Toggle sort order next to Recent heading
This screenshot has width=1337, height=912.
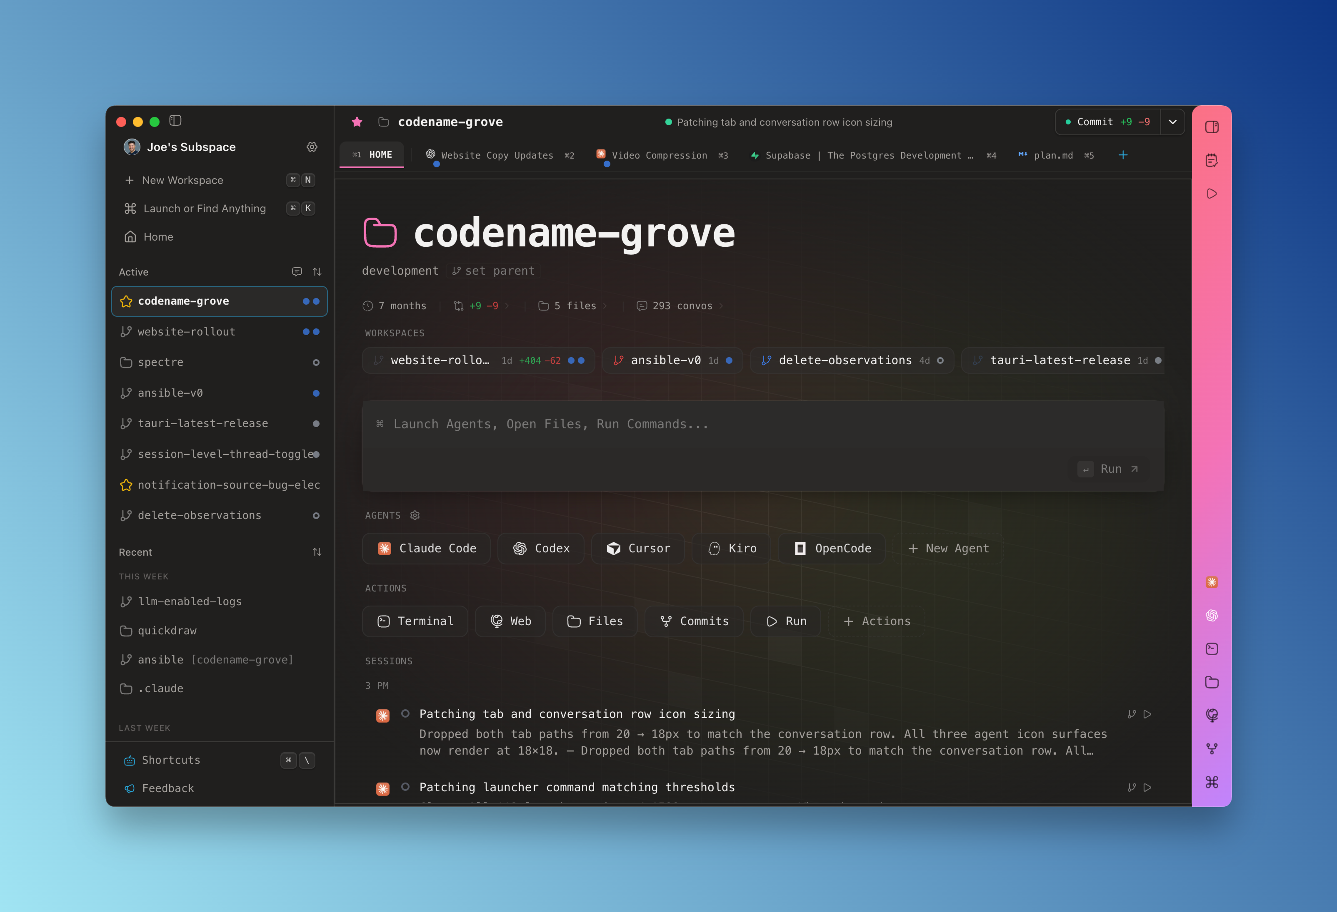[x=317, y=552]
